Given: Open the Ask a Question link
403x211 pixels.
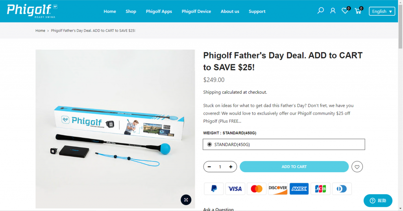Looking at the screenshot, I should tap(218, 209).
